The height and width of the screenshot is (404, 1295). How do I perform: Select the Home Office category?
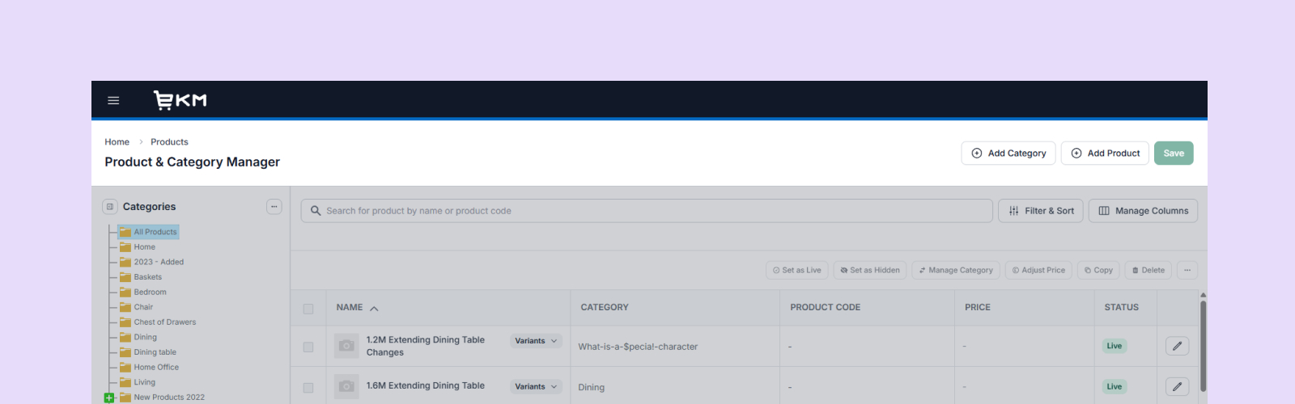click(x=150, y=368)
